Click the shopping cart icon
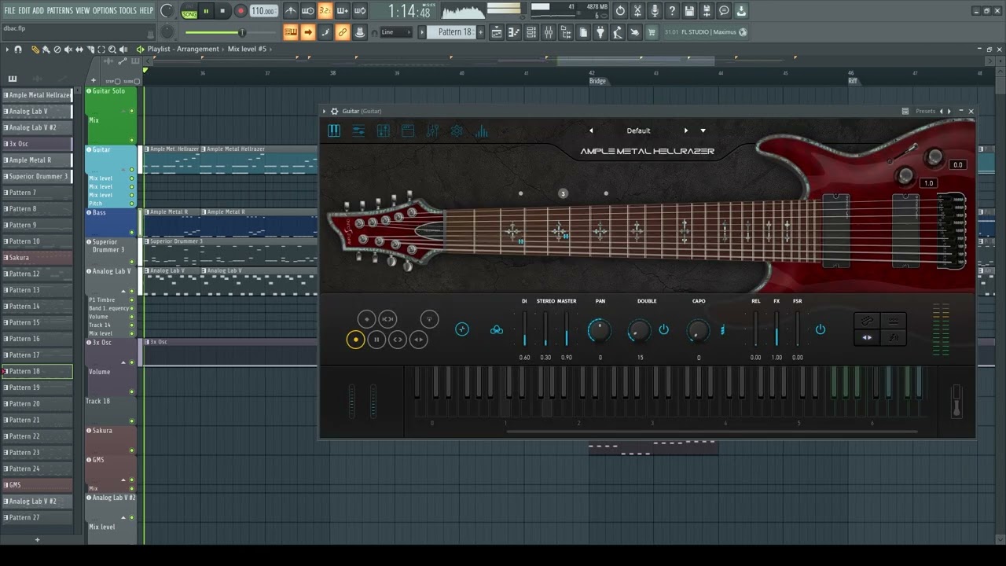 click(651, 32)
